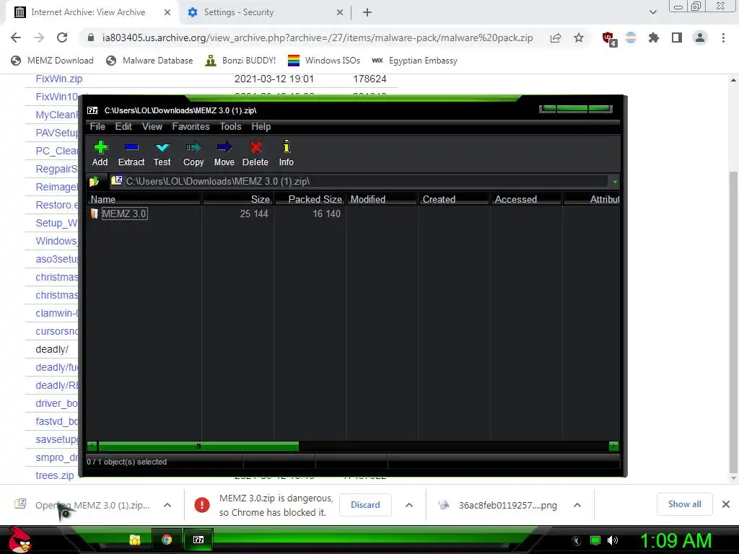Screen dimensions: 739x554
Task: Sort by the Modified column
Action: 382,199
